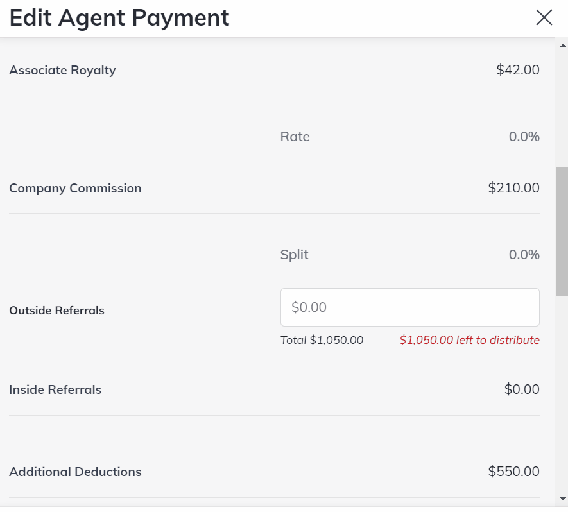Click the scrollbar down arrow
Viewport: 568px width, 512px height.
(x=563, y=498)
